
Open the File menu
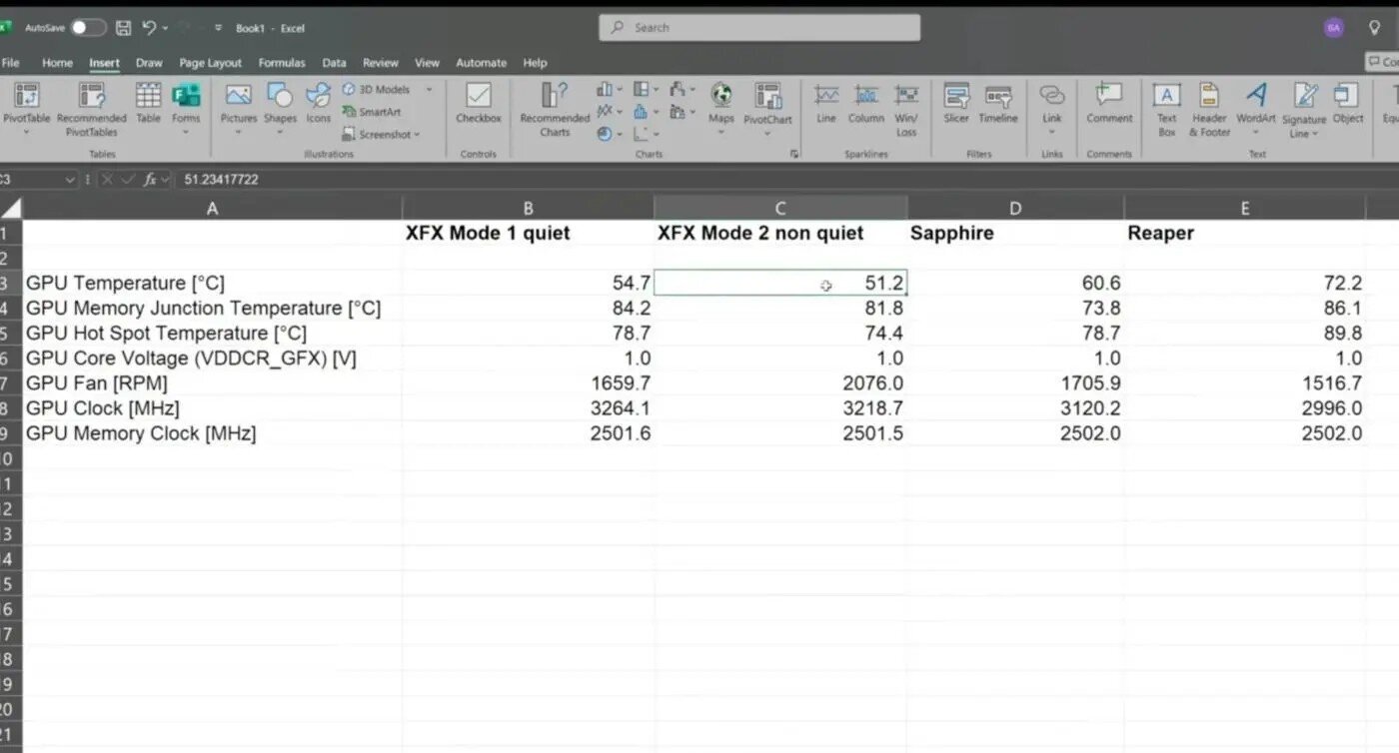[11, 63]
